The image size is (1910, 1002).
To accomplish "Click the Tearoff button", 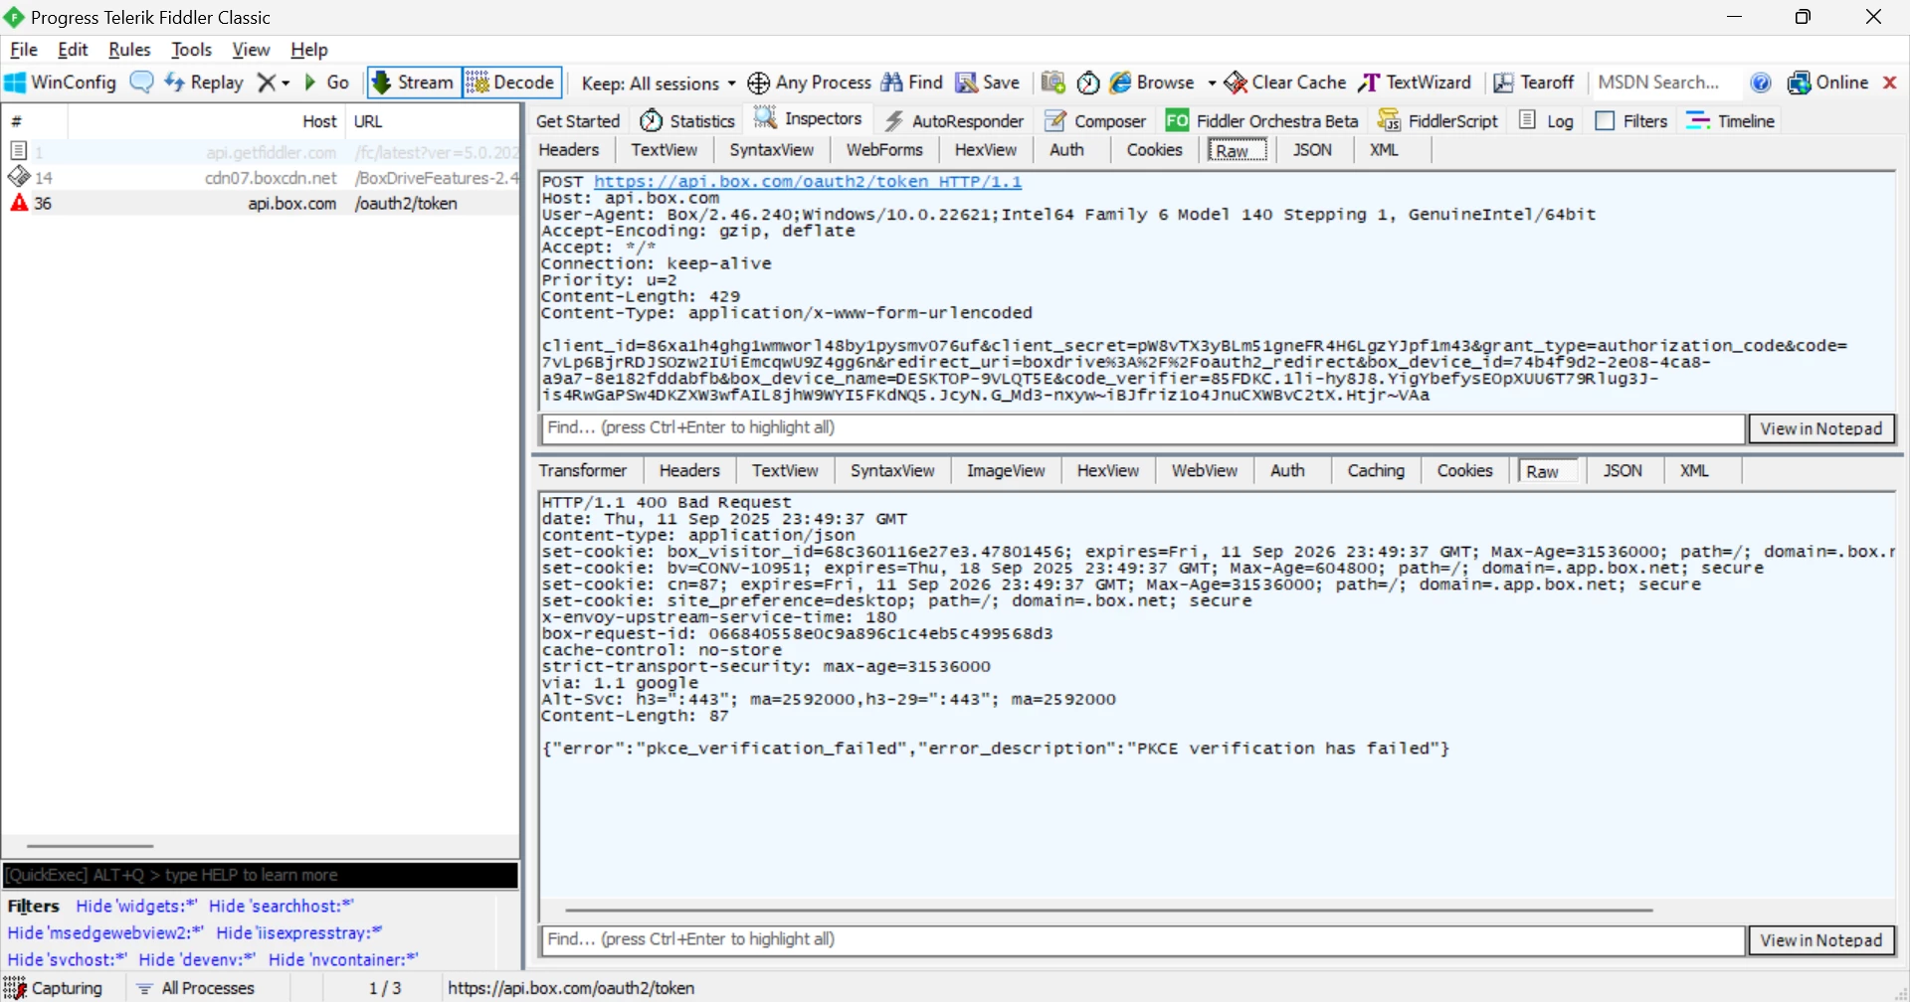I will pyautogui.click(x=1534, y=83).
